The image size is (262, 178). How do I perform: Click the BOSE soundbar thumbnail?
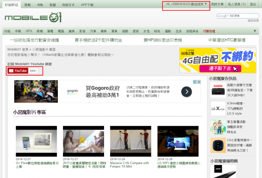223,171
